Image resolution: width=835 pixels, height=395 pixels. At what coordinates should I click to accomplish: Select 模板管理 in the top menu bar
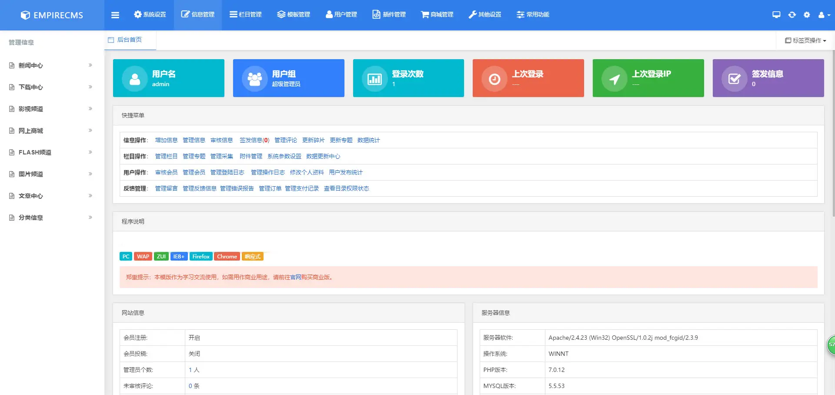(x=293, y=14)
